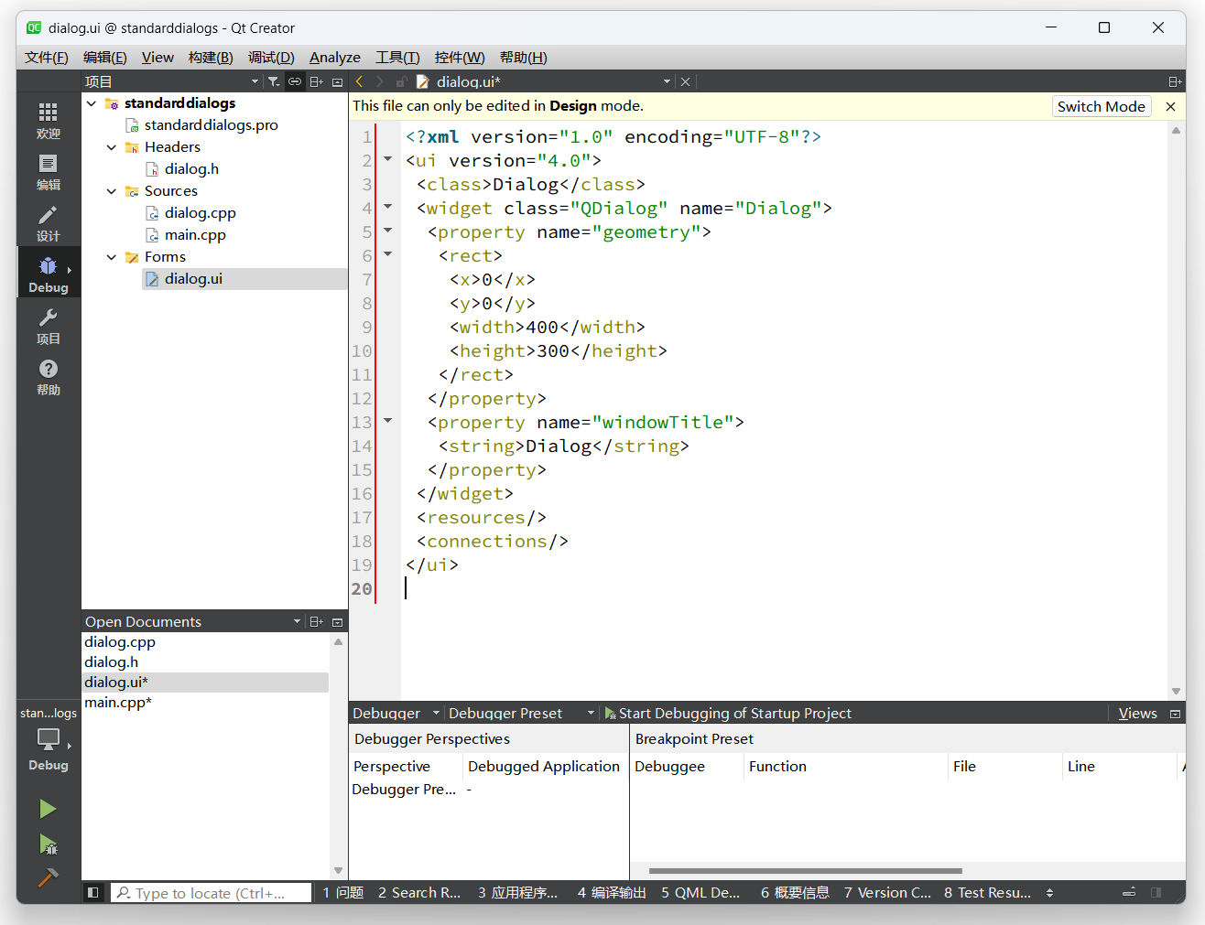Build project with the hammer icon
Screen dimensions: 1205x925
point(48,878)
